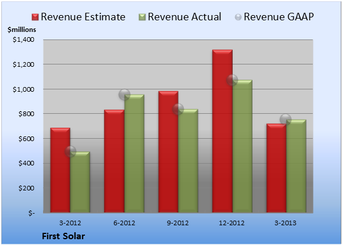Select the red estimate bar for 3-2013
This screenshot has width=342, height=245.
[x=276, y=168]
